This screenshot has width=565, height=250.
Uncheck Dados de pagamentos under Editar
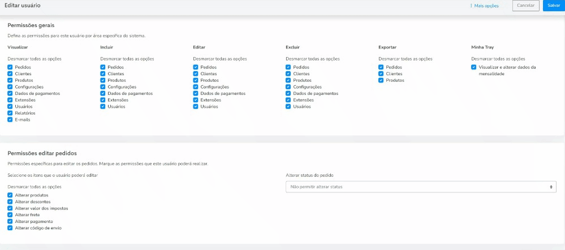pos(196,93)
